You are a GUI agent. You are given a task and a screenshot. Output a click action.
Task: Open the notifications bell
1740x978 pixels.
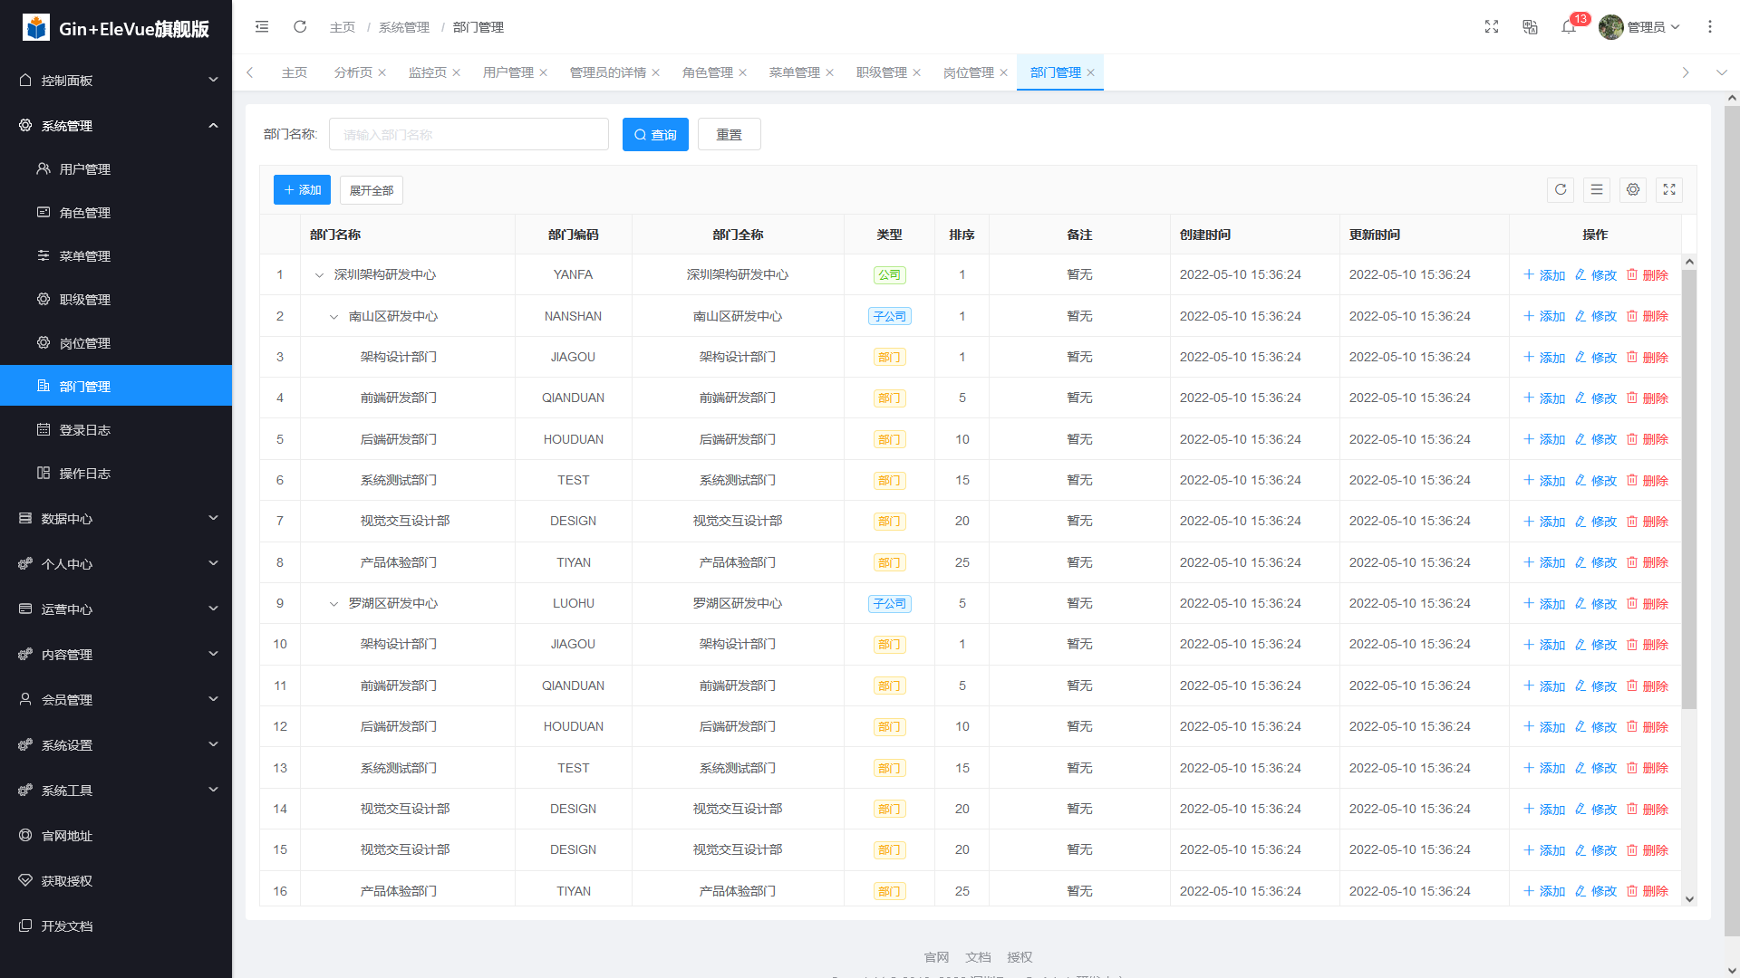(x=1569, y=27)
